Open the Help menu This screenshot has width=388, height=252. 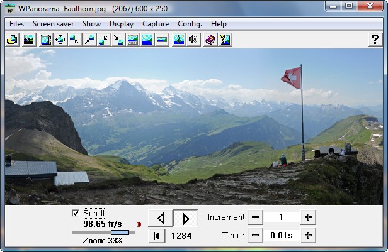coord(219,24)
